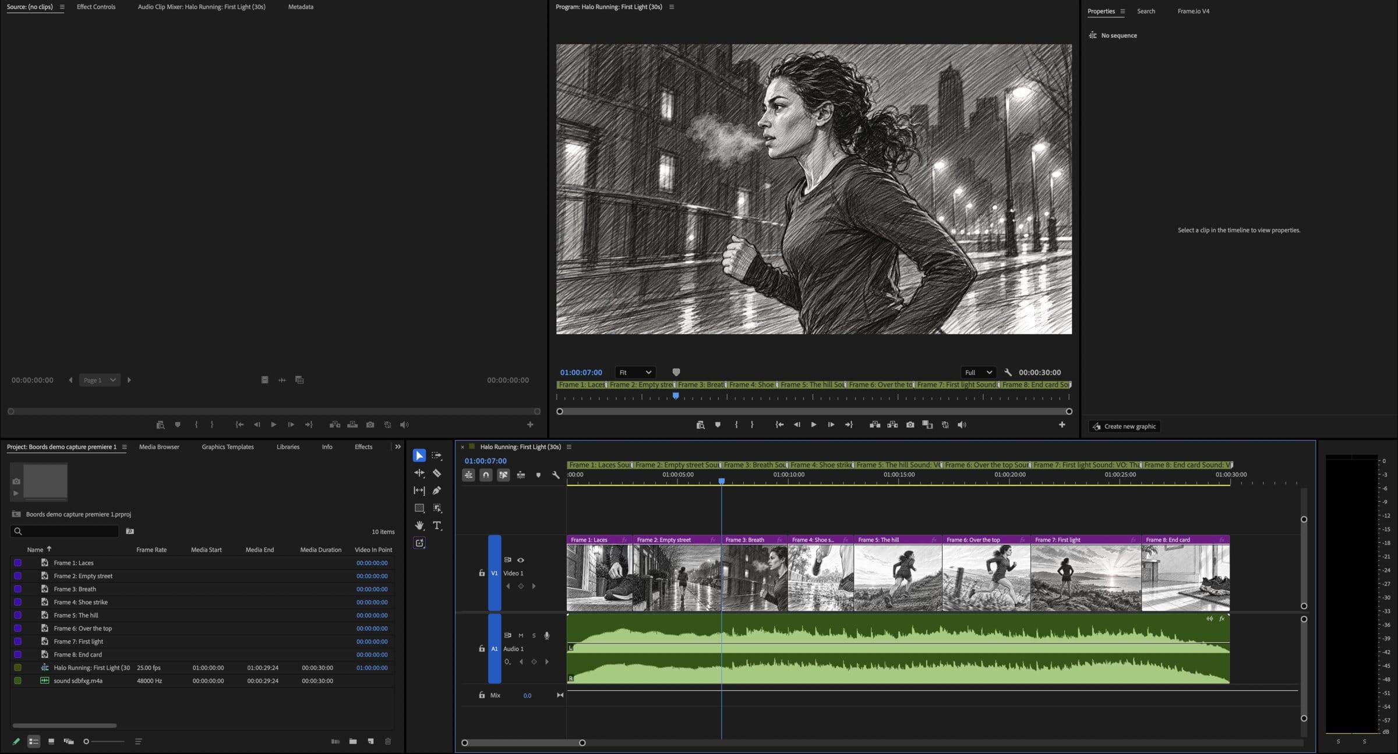Open the Fit zoom level dropdown
Viewport: 1398px width, 754px height.
(635, 372)
